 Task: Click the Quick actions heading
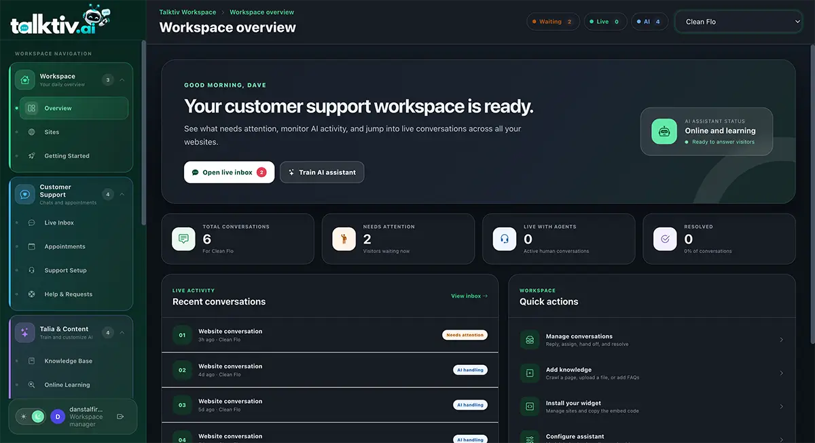(x=549, y=302)
